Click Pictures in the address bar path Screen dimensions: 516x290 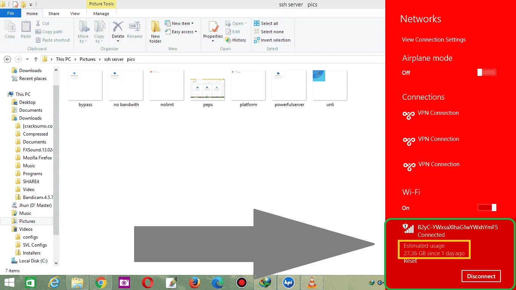pos(88,59)
